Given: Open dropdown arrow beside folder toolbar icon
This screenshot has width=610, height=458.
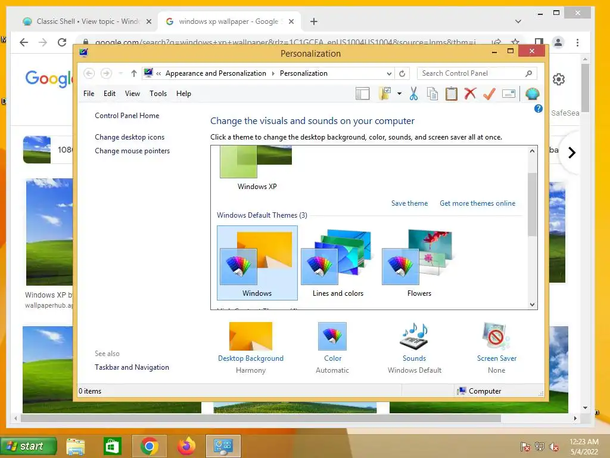Looking at the screenshot, I should tap(399, 94).
